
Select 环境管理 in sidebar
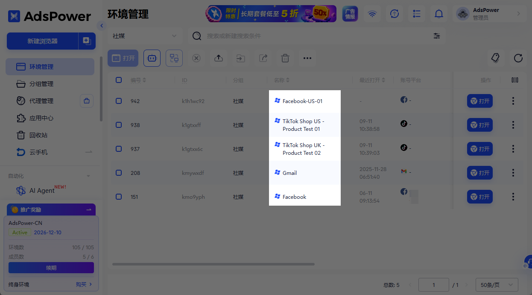[50, 67]
